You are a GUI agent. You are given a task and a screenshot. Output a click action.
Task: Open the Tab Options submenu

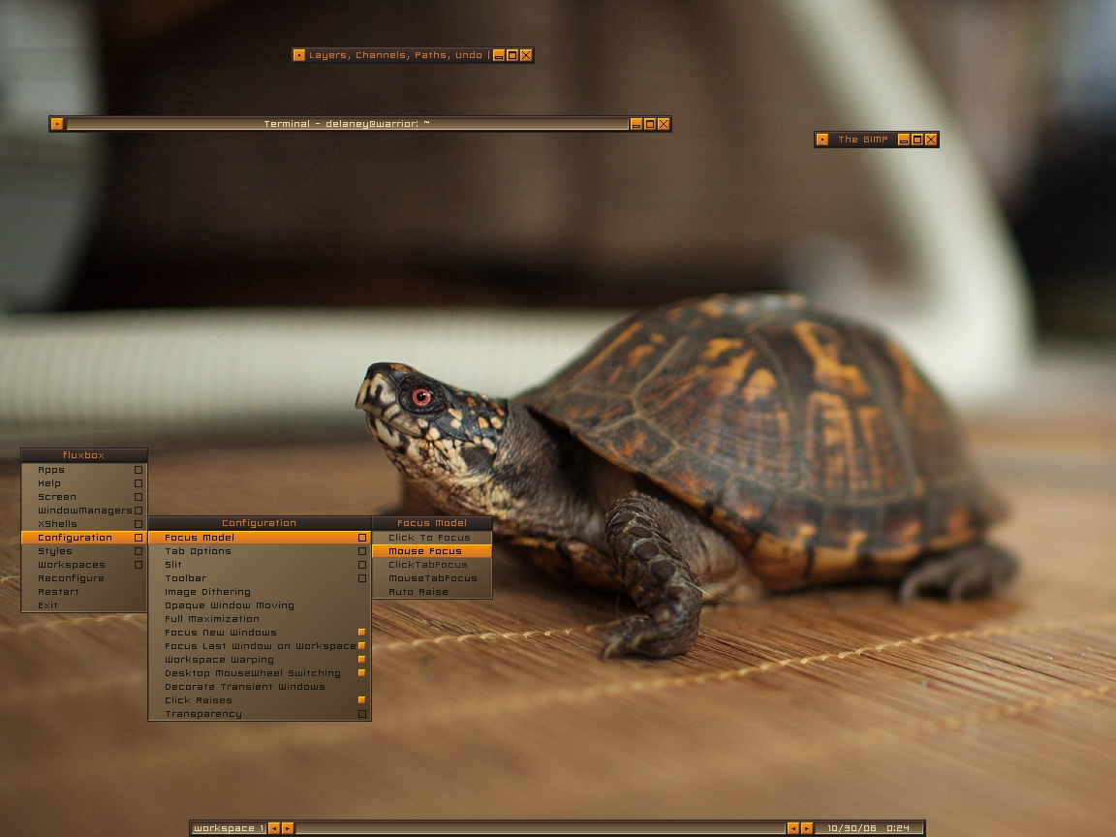pyautogui.click(x=260, y=551)
